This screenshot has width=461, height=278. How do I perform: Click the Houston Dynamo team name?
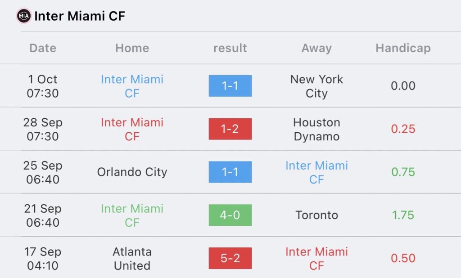(x=316, y=129)
